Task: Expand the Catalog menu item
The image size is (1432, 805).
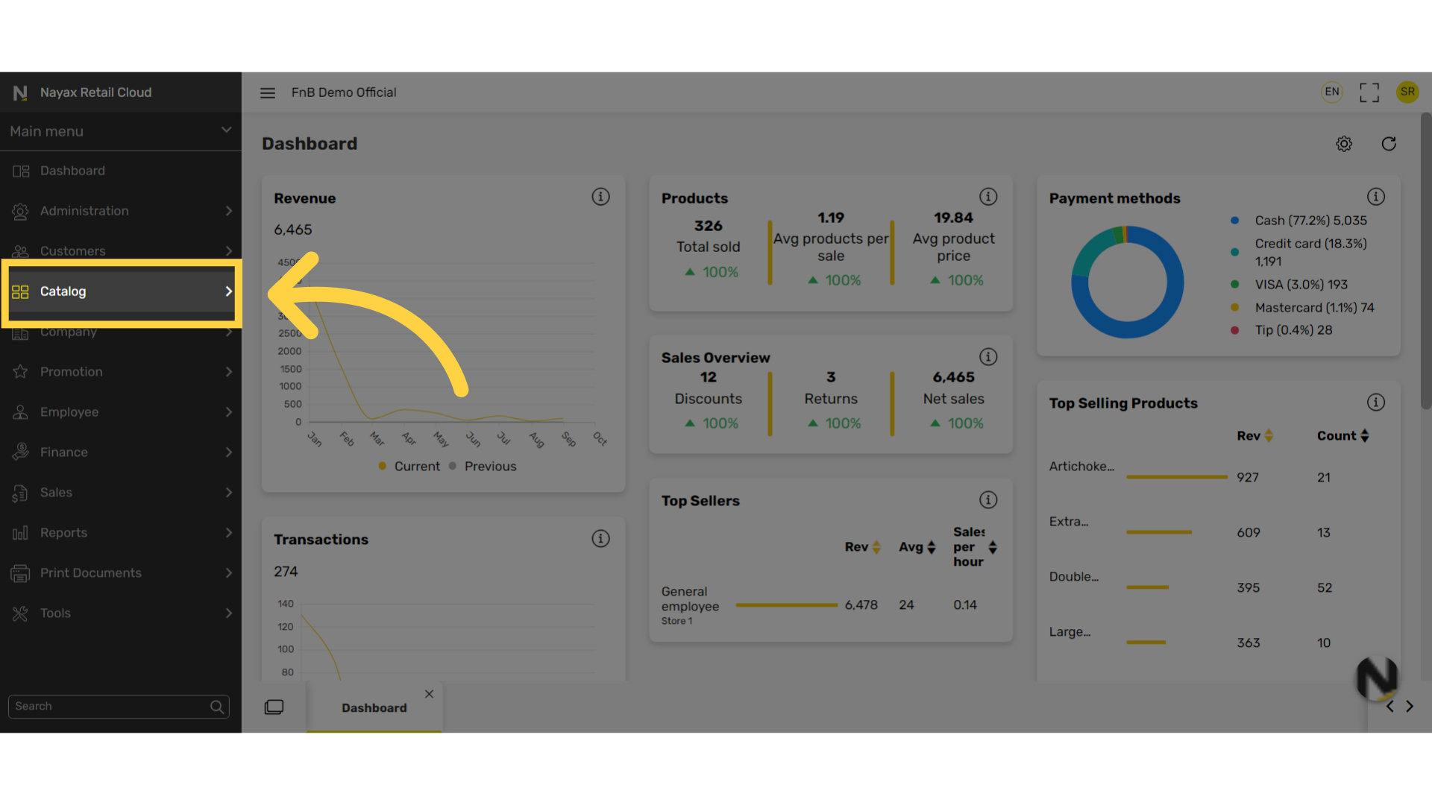Action: (x=121, y=291)
